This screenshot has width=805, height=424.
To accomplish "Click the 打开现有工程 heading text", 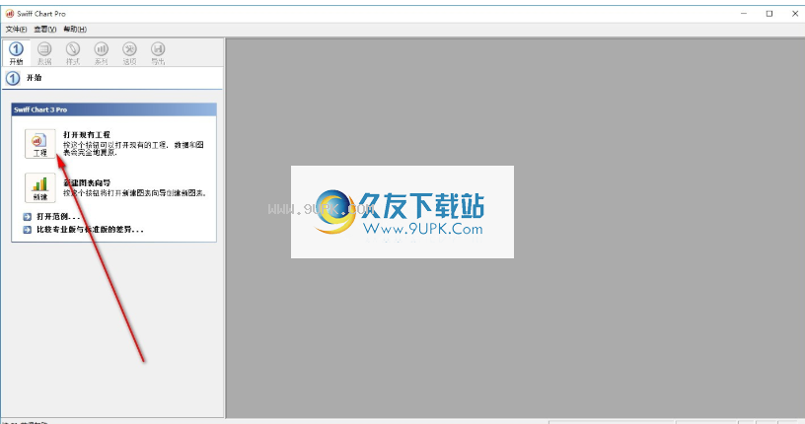I will [87, 134].
